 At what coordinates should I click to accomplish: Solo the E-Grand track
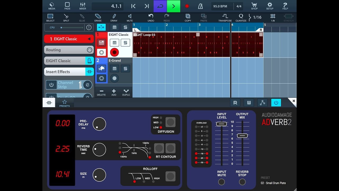point(125,68)
